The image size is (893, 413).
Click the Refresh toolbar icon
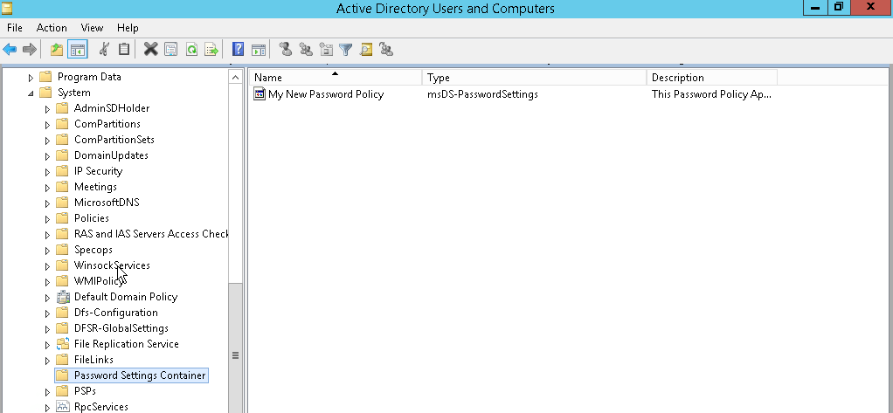[191, 50]
